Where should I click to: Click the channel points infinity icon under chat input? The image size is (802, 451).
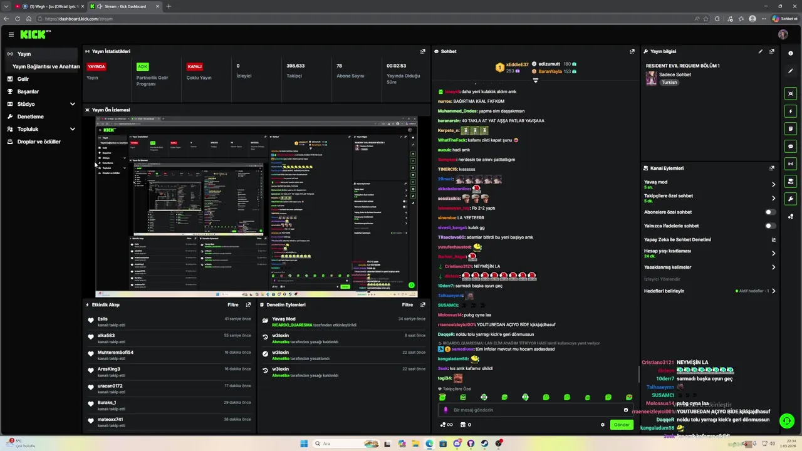click(447, 425)
